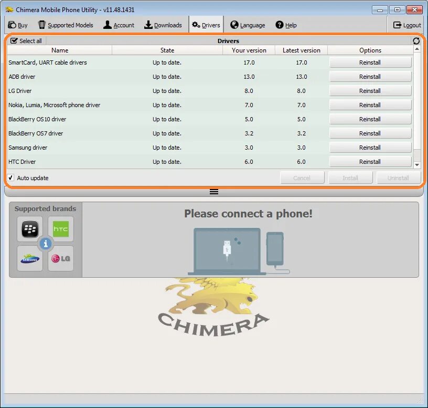Select the HTC Driver row name

click(22, 162)
